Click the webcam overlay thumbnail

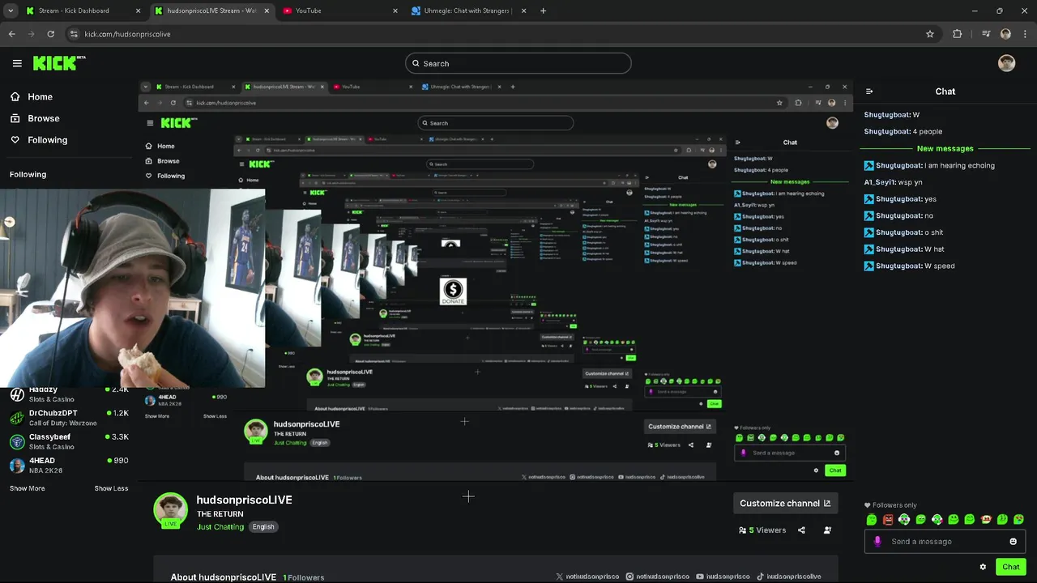tap(133, 289)
